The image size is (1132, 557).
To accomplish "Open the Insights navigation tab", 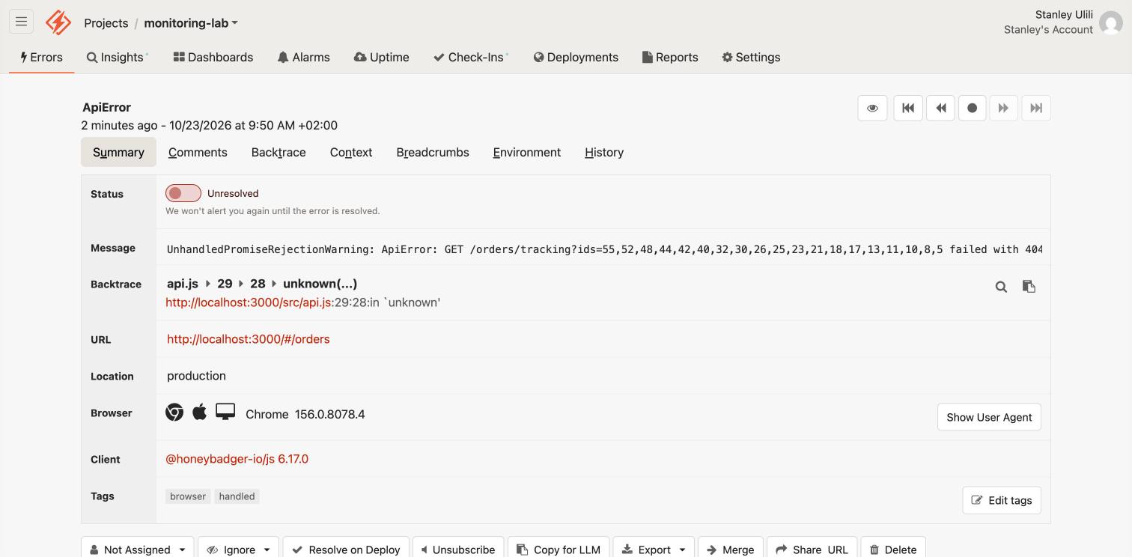I will (117, 57).
